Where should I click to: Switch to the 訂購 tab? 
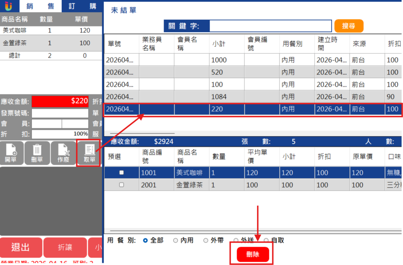point(82,6)
